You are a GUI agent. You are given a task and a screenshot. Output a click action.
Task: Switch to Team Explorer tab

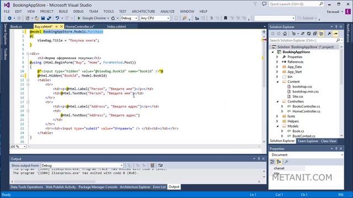tap(308, 141)
